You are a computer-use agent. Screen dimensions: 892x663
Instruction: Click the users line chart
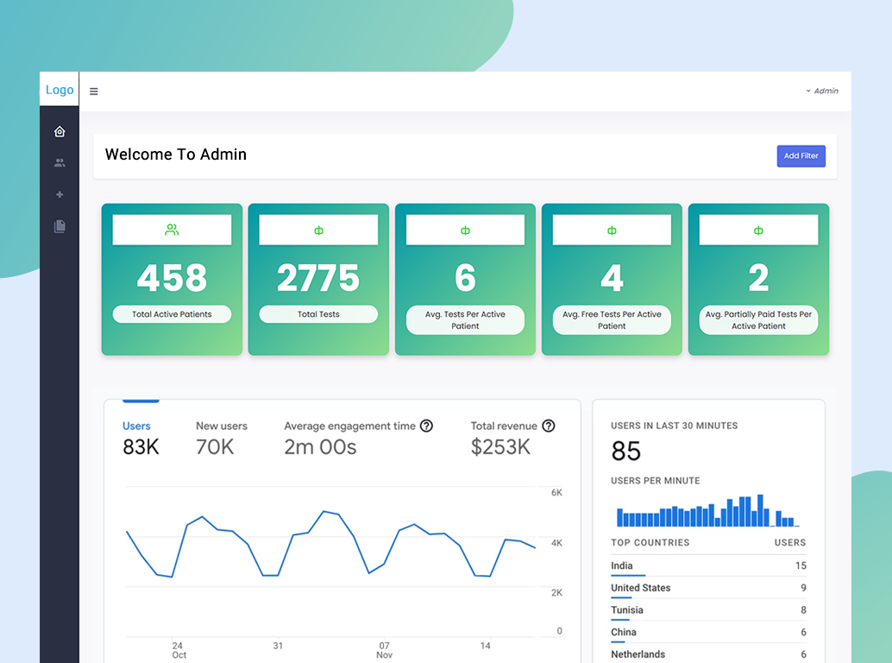(x=331, y=546)
